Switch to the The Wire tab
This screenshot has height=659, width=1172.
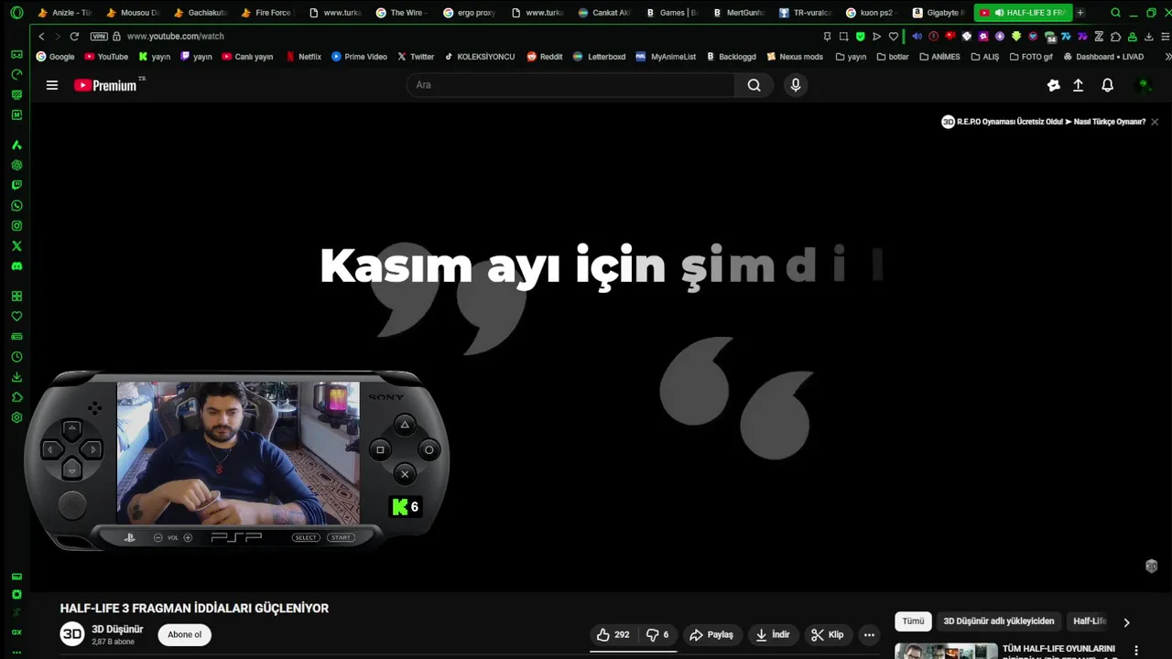point(400,13)
